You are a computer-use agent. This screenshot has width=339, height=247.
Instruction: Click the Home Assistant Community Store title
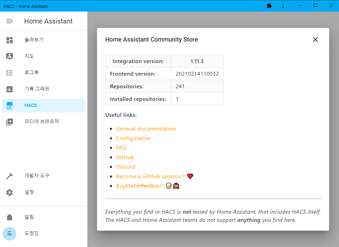click(x=151, y=40)
